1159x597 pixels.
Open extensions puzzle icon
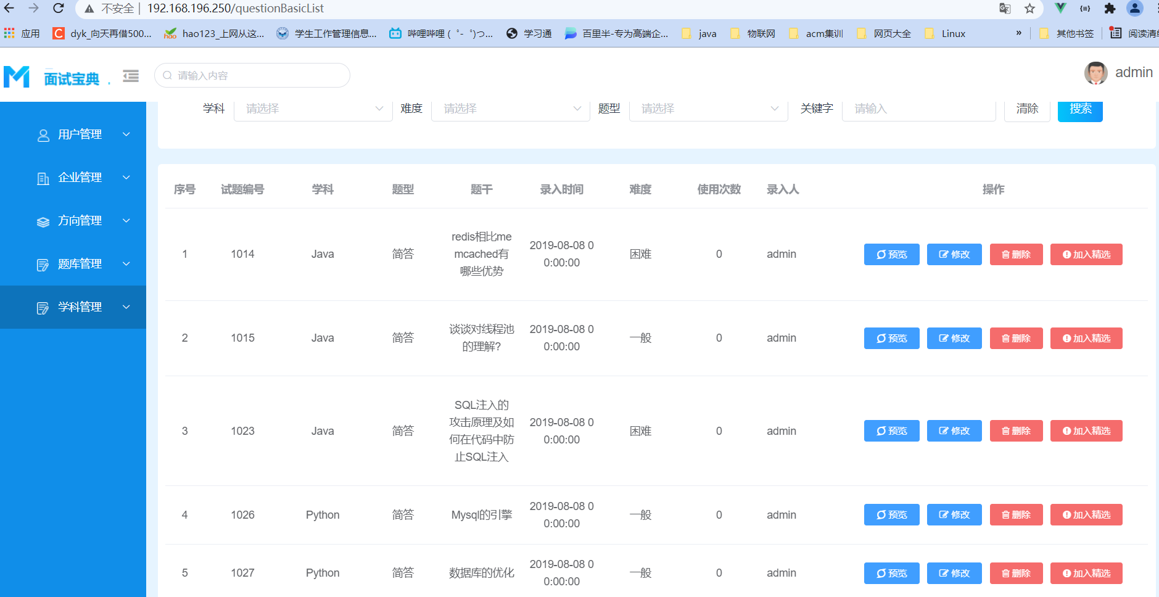coord(1110,9)
